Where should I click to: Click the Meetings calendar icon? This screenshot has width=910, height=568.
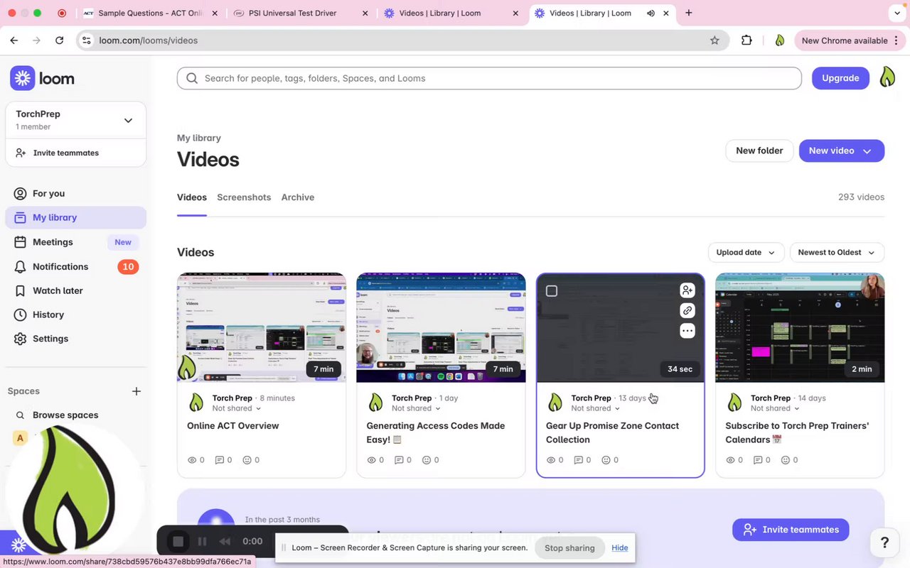pos(20,242)
